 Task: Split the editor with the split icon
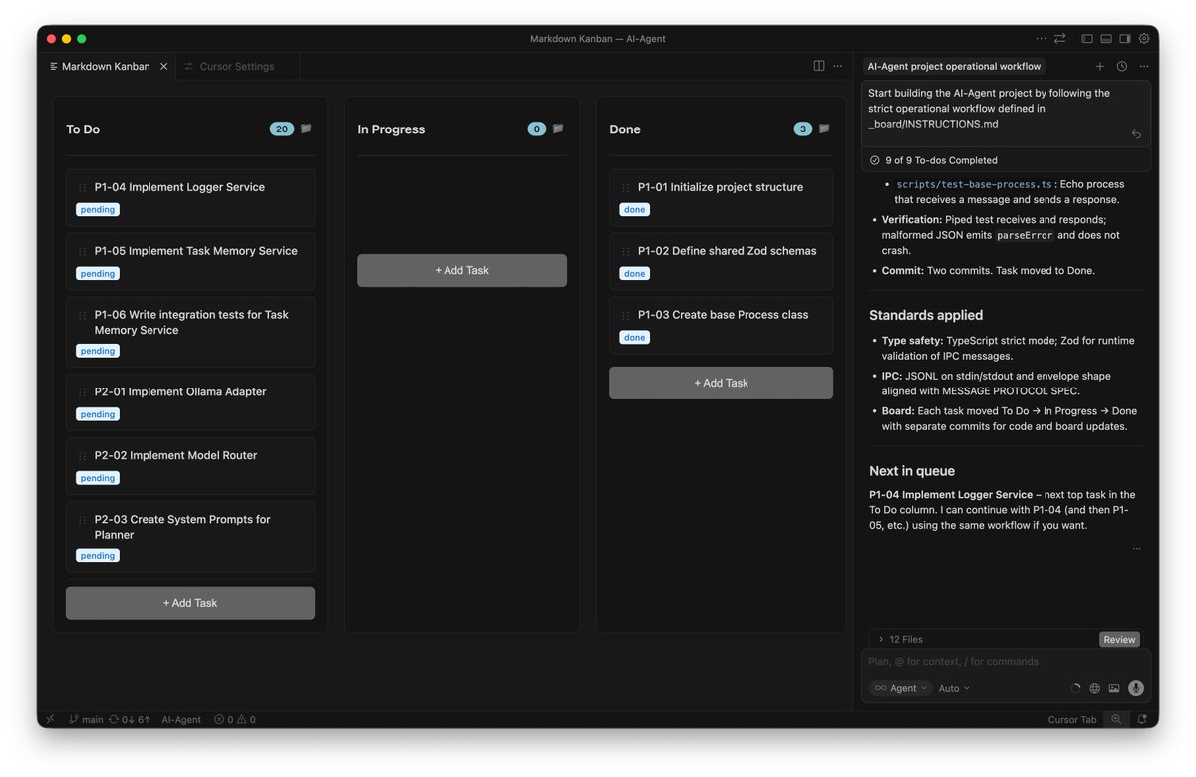coord(819,66)
